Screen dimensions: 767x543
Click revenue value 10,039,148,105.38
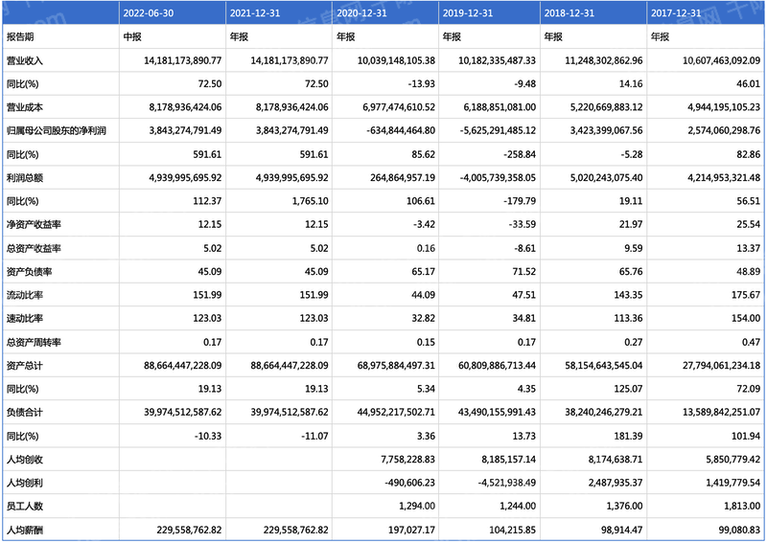[x=396, y=60]
